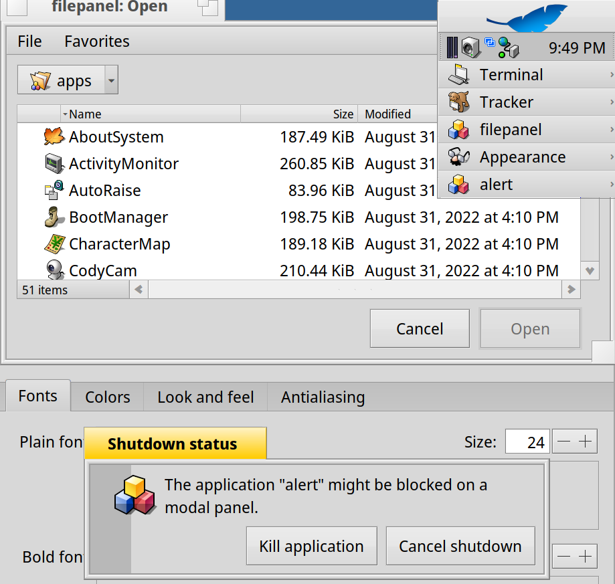
Task: Expand the Tracker entry submenu arrow
Action: pos(612,102)
